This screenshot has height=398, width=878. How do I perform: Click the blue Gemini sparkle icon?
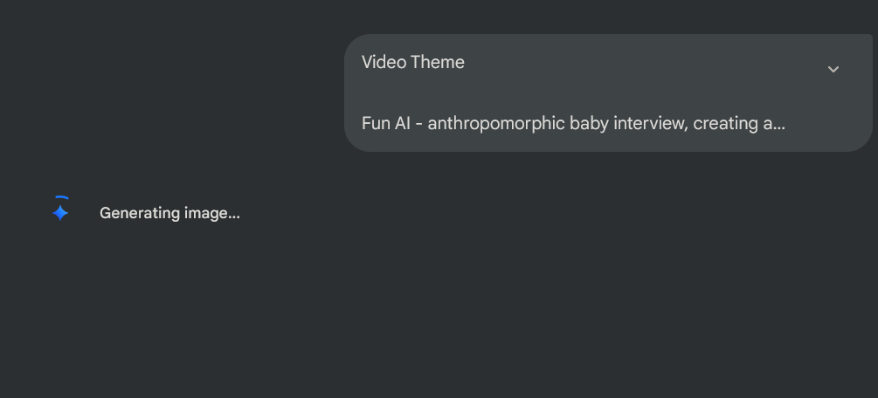coord(60,213)
